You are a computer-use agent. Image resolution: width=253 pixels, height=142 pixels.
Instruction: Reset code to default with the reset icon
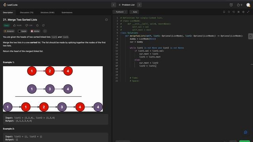coord(234,12)
